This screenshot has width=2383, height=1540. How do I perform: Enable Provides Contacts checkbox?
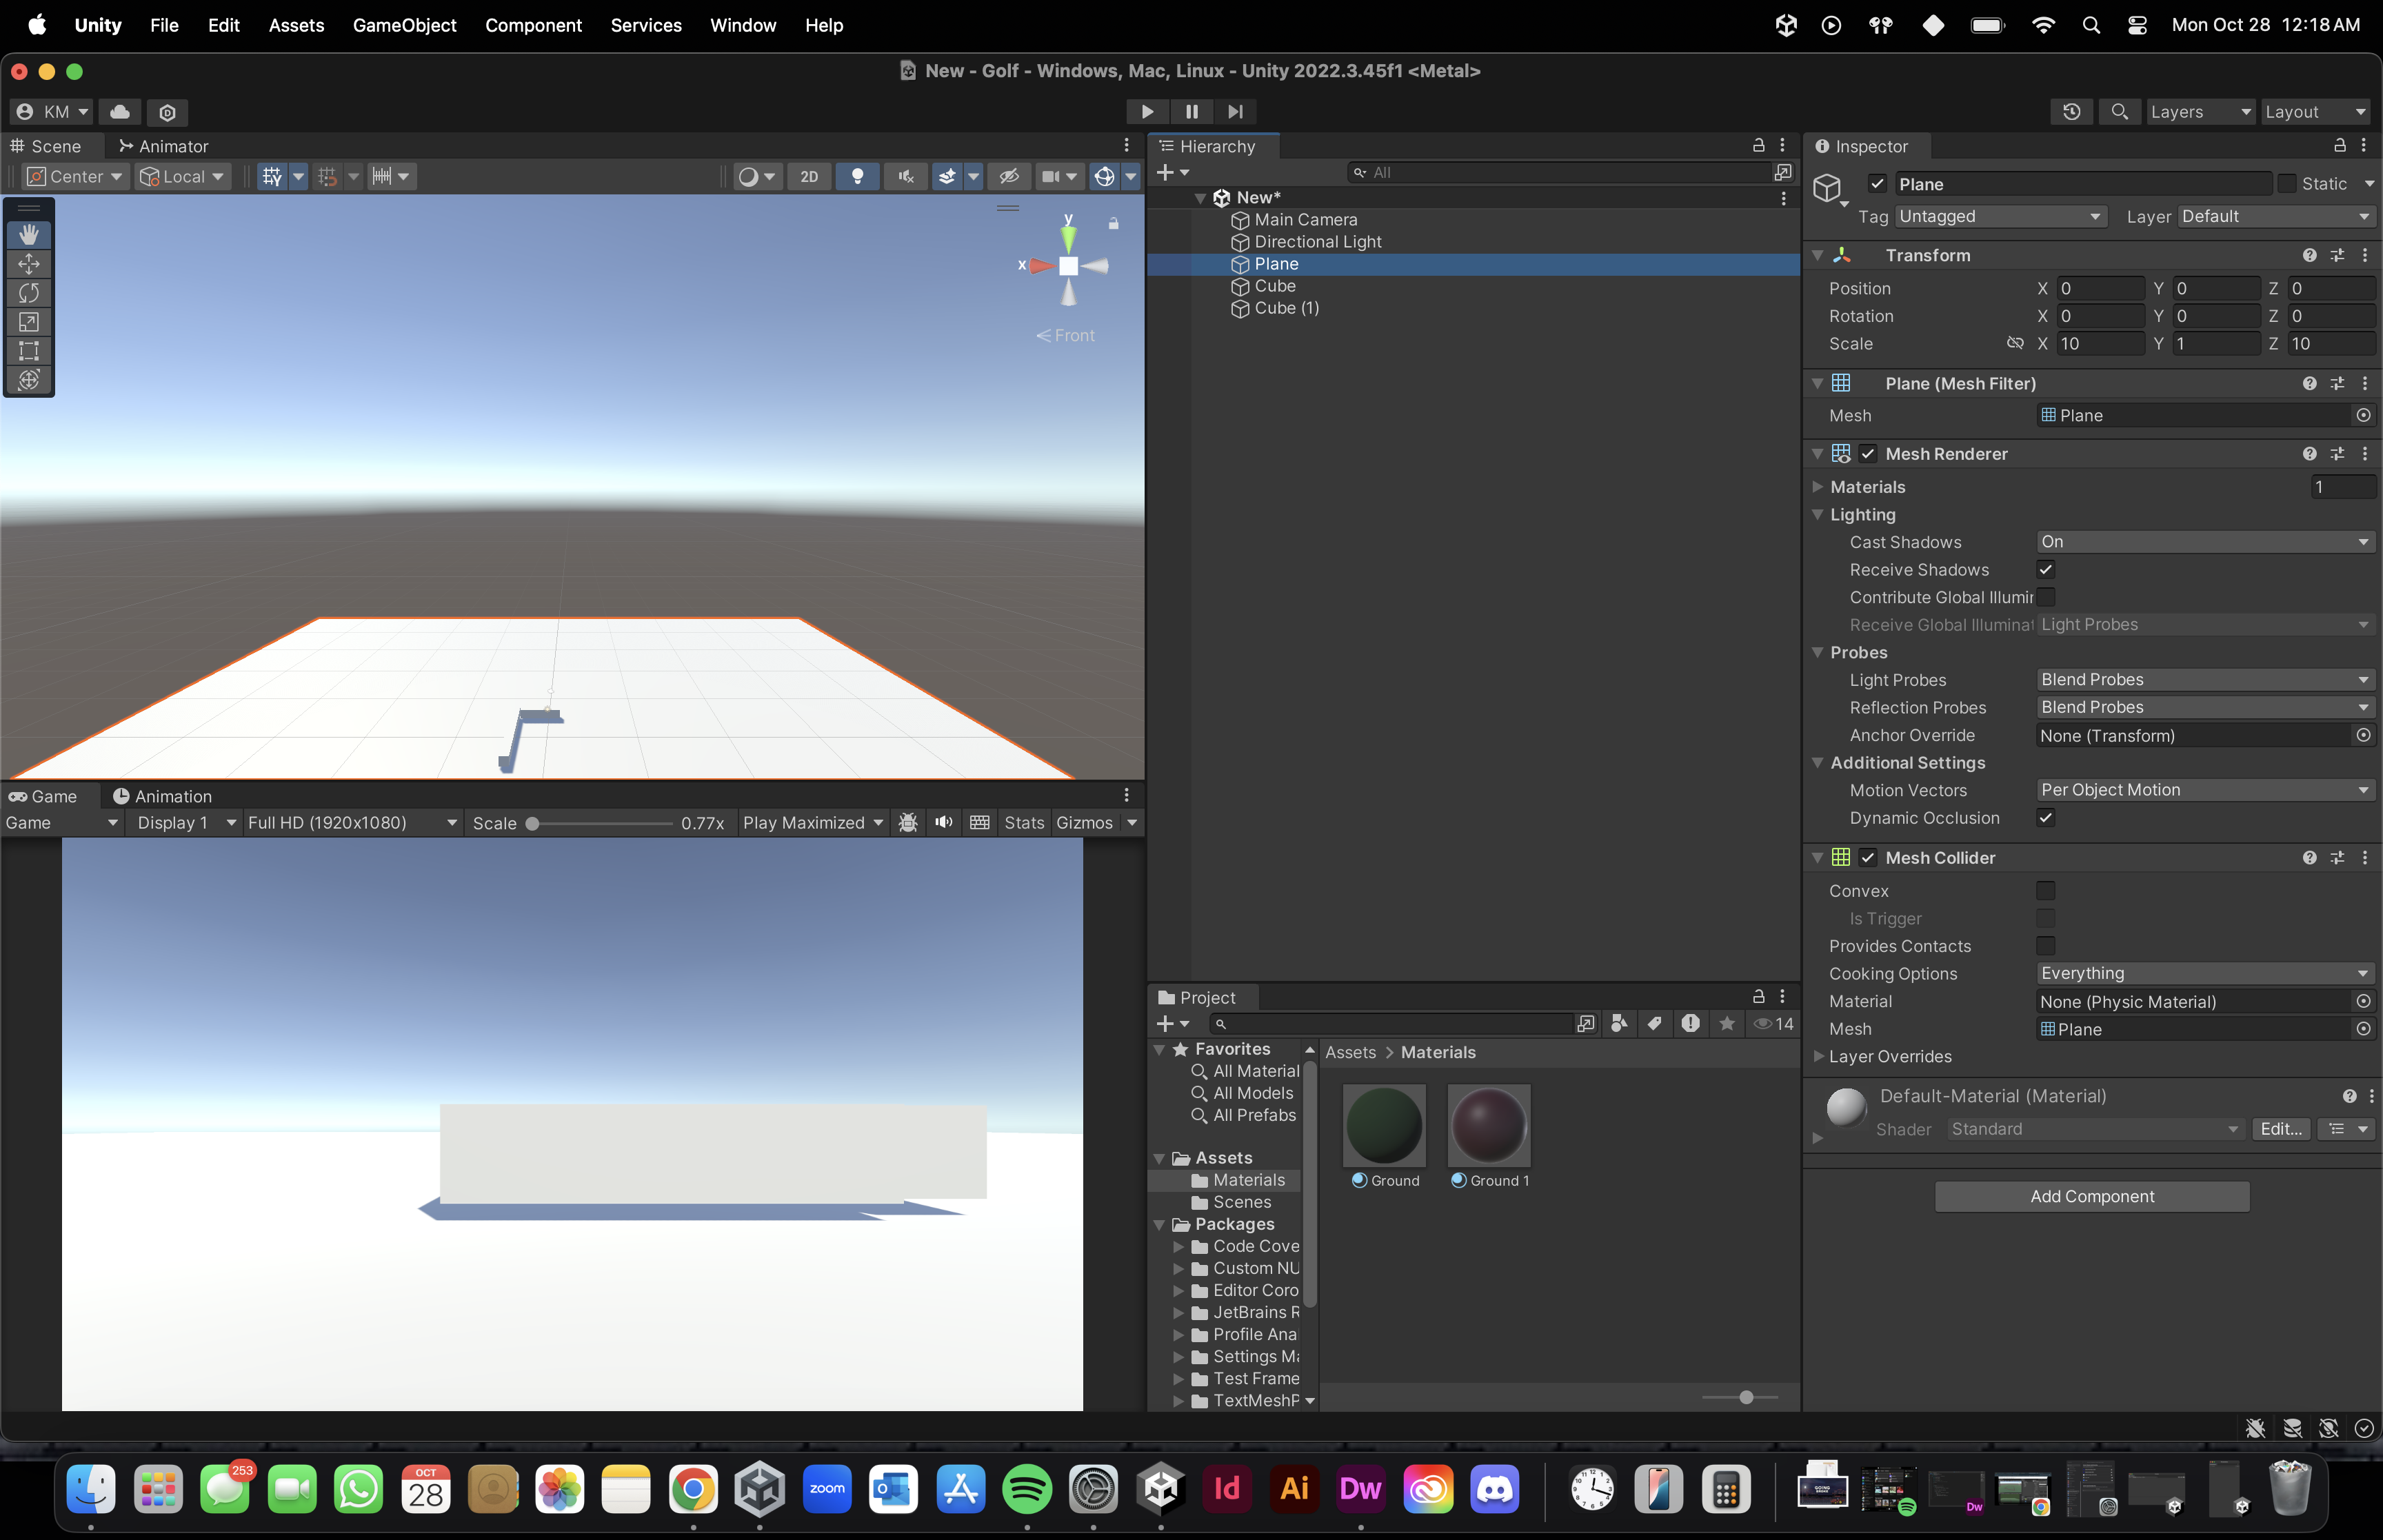(x=2046, y=945)
